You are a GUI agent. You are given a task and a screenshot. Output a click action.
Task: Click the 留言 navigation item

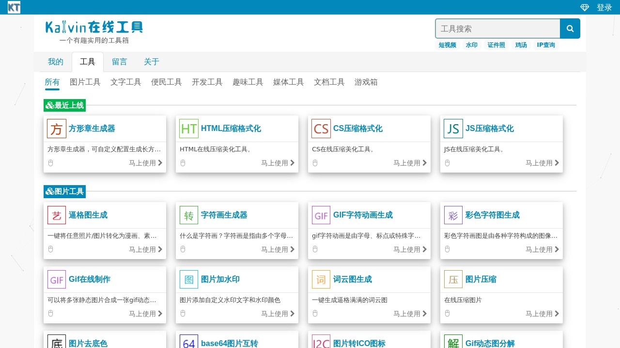click(x=119, y=61)
